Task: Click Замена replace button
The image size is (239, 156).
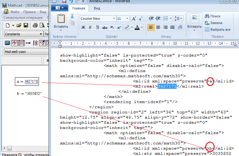Action: tap(213, 23)
